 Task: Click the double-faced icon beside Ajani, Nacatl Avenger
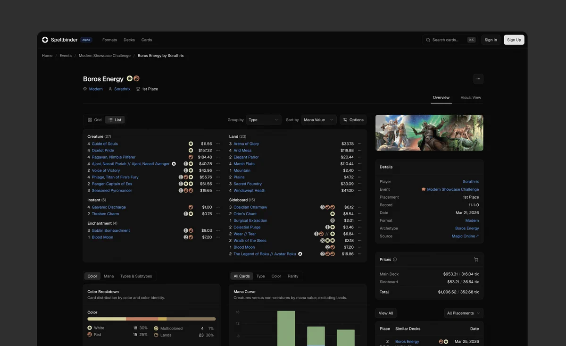[x=174, y=164]
